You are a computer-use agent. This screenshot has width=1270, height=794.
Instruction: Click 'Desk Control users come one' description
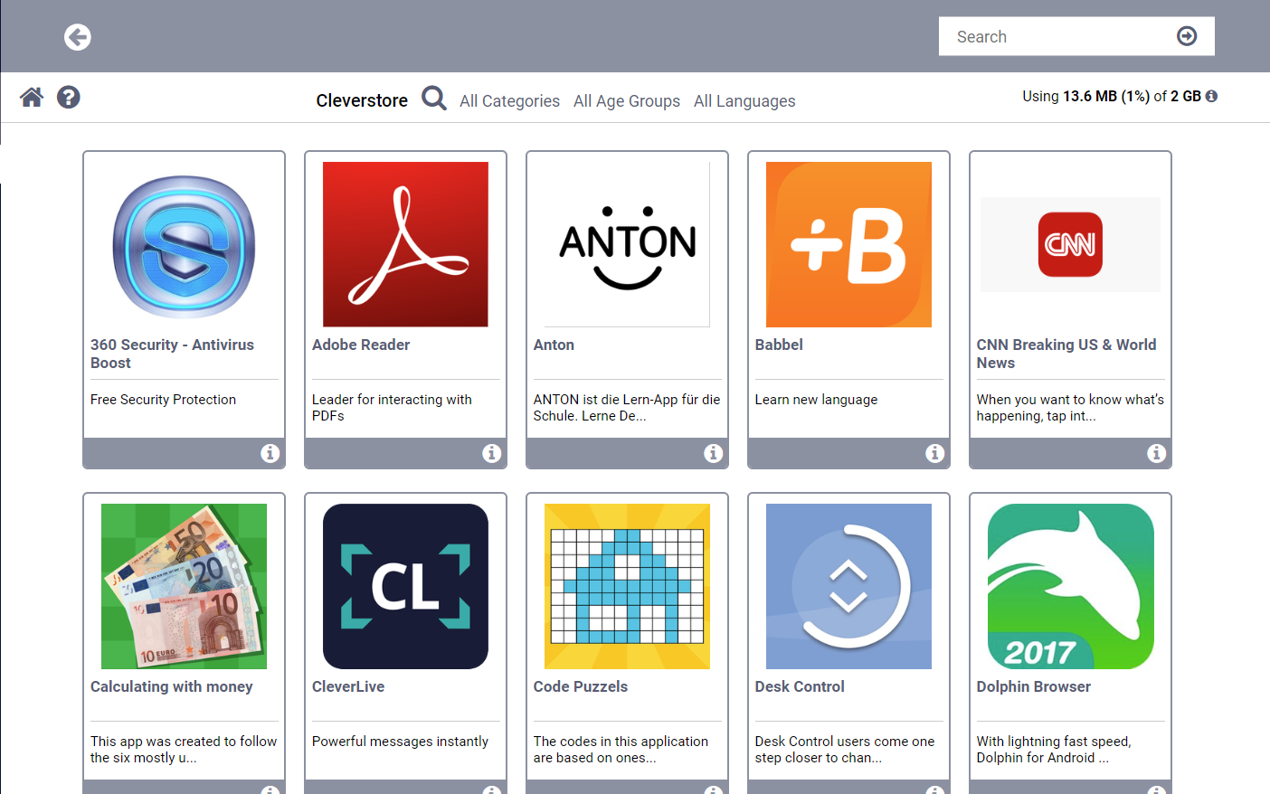[x=845, y=750]
